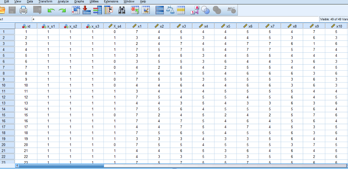The width and height of the screenshot is (348, 169).
Task: Open the Edit menu
Action: click(x=7, y=2)
